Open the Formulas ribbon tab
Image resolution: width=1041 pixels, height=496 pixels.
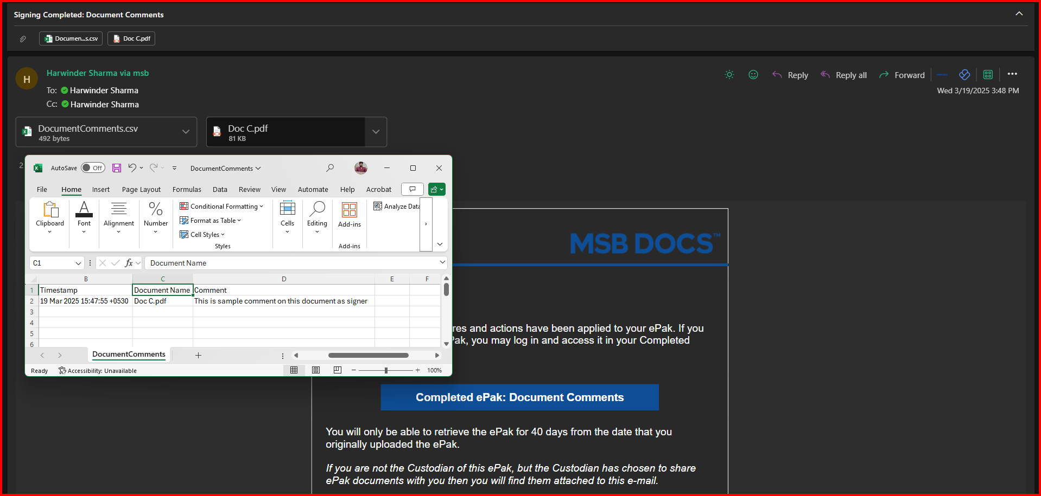click(187, 190)
